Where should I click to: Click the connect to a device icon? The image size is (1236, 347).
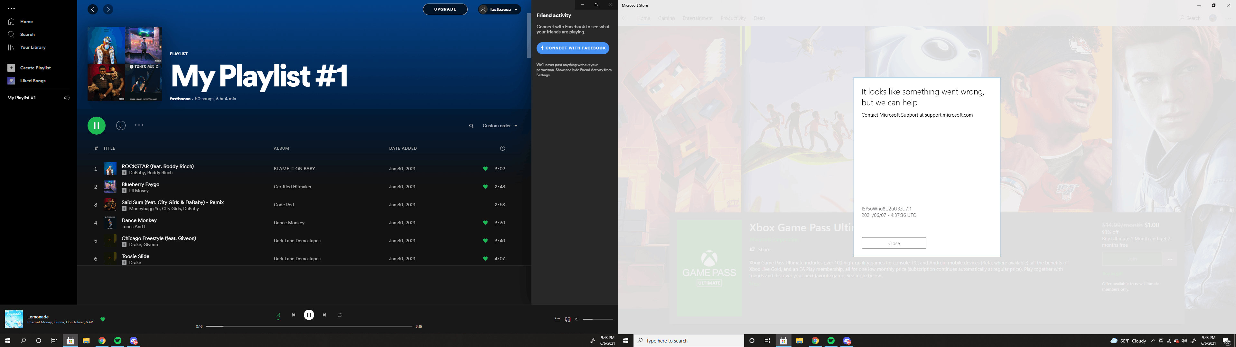pos(567,320)
